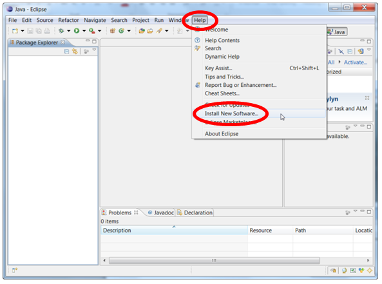
Task: Open the Run dropdown arrow
Action: [x=84, y=31]
